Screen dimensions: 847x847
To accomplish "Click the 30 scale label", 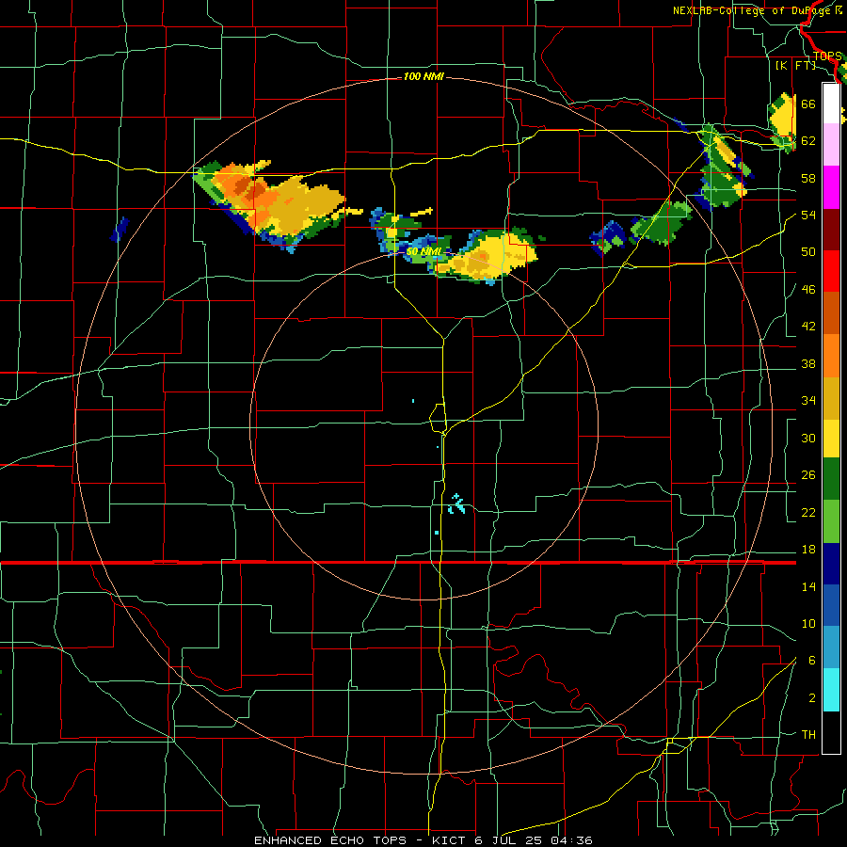I will pos(808,438).
